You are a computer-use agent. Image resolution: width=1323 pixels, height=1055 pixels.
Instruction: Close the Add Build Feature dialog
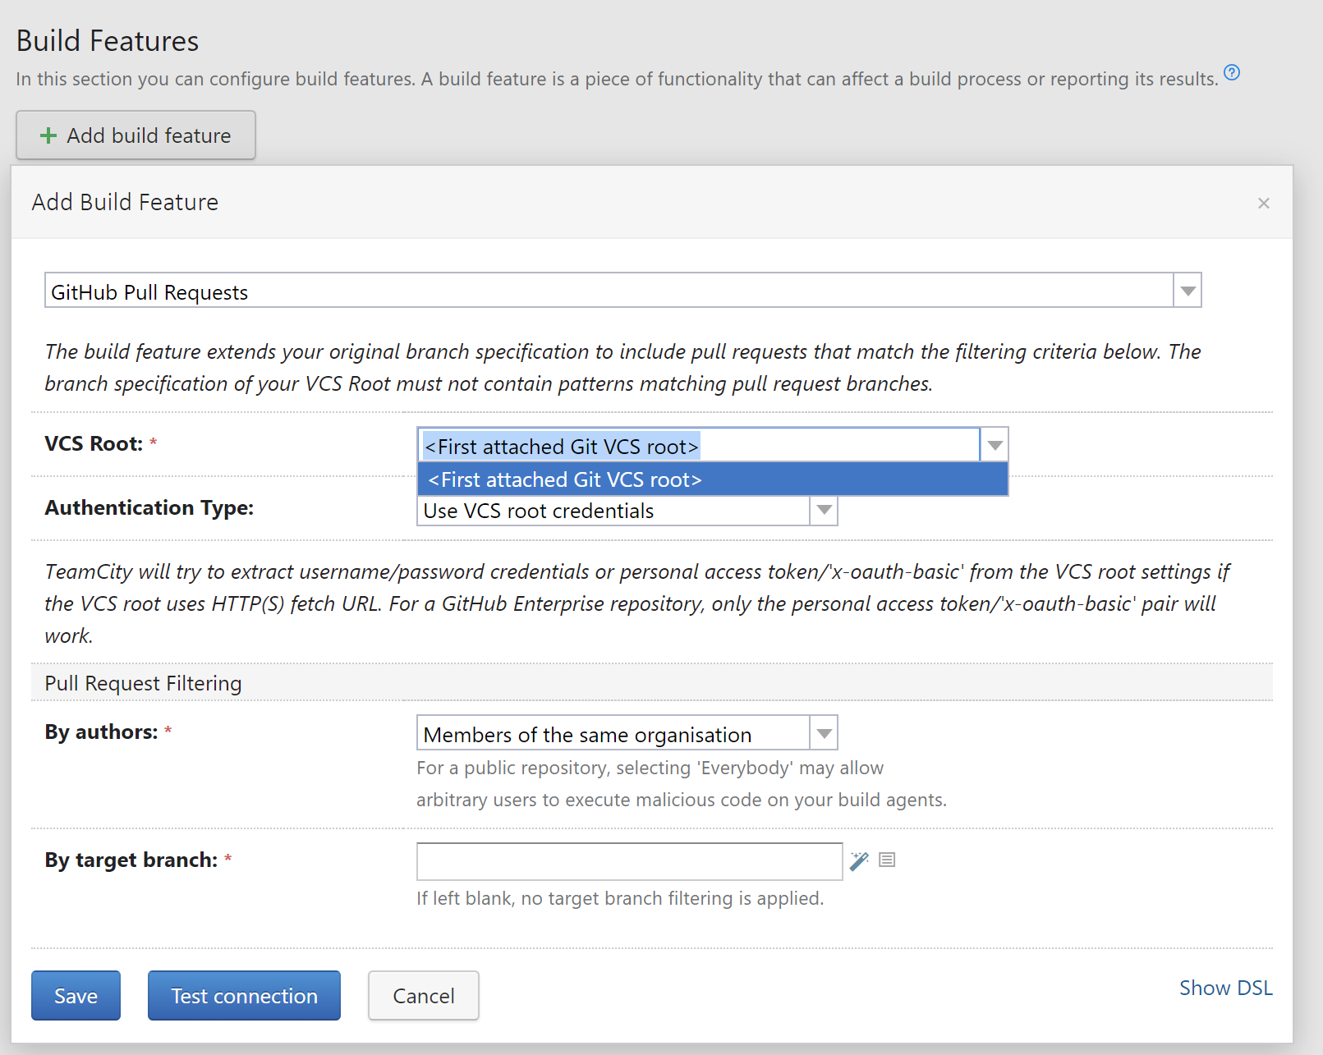pyautogui.click(x=1263, y=203)
